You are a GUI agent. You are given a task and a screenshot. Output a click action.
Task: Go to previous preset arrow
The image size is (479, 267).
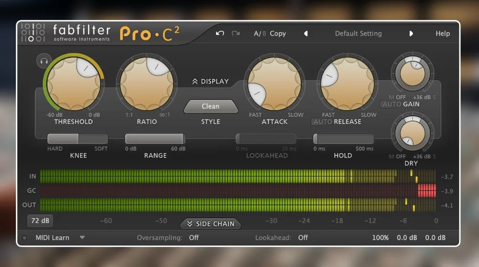point(306,33)
